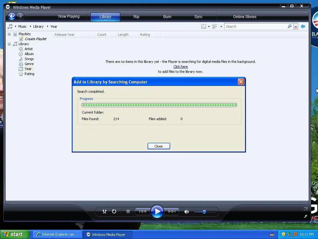Select Library in the breadcrumb path
Screen dimensions: 318x239
(38, 26)
